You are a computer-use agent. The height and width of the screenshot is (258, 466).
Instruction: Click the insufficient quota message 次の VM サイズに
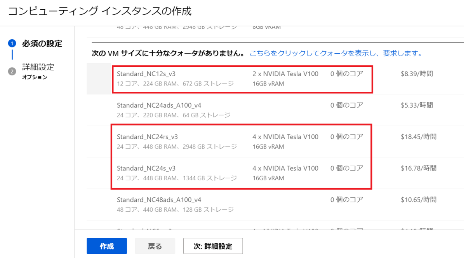tap(168, 53)
